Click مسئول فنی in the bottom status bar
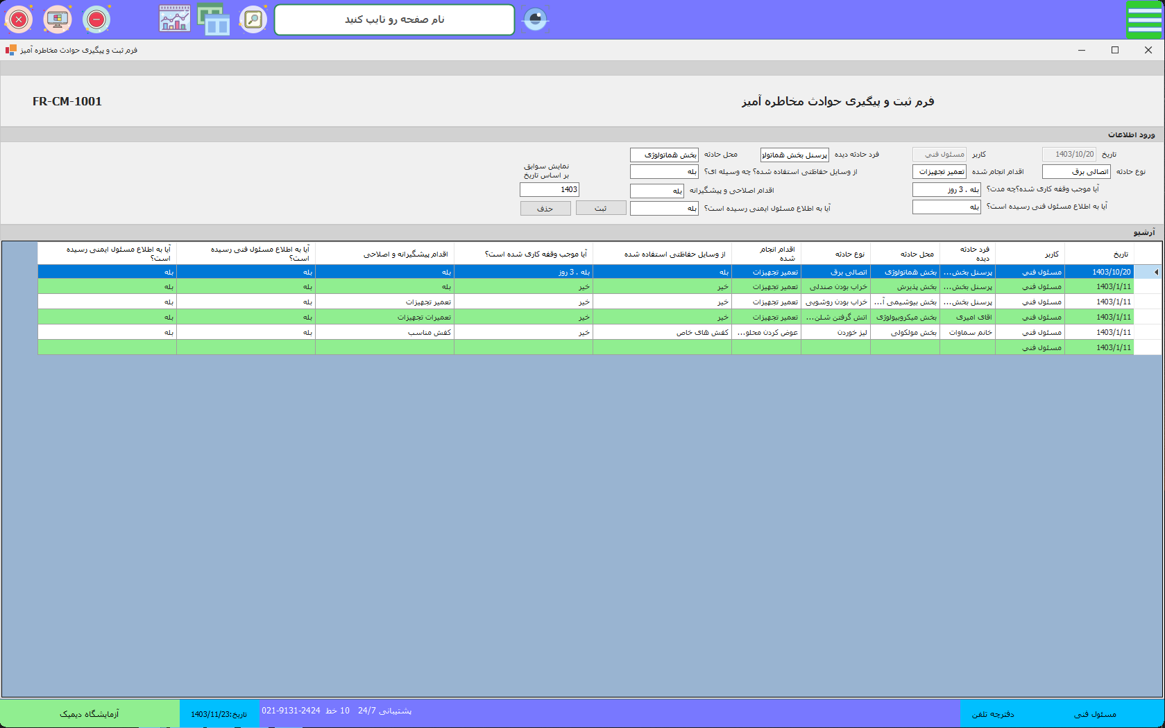 [1095, 713]
